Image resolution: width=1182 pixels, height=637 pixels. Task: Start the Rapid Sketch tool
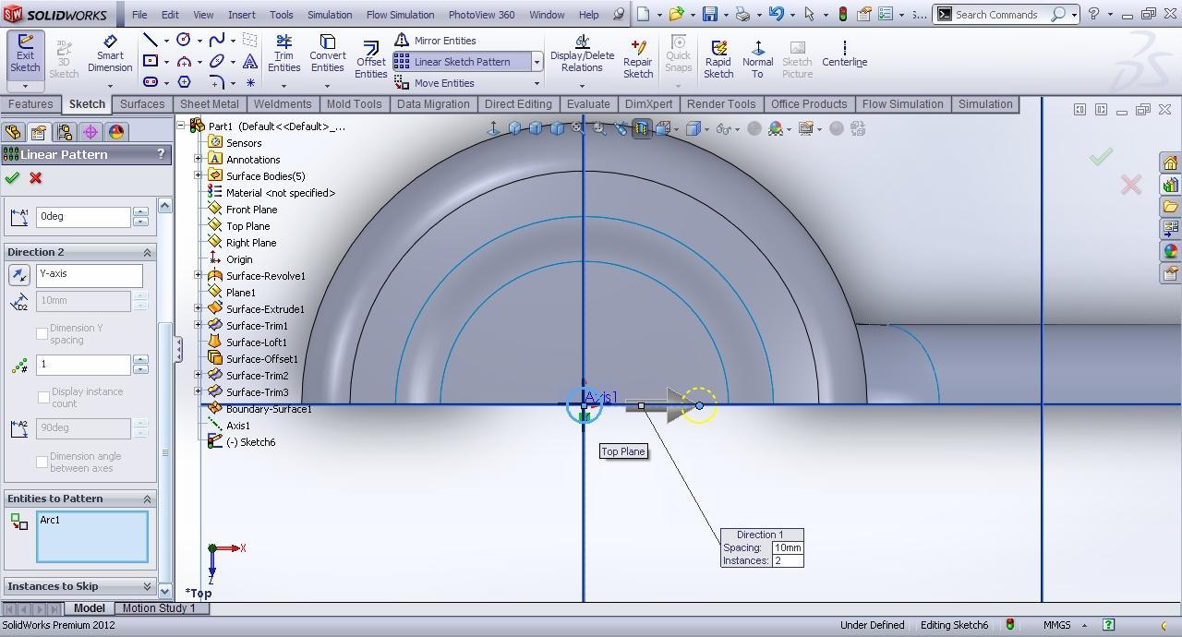(x=718, y=60)
